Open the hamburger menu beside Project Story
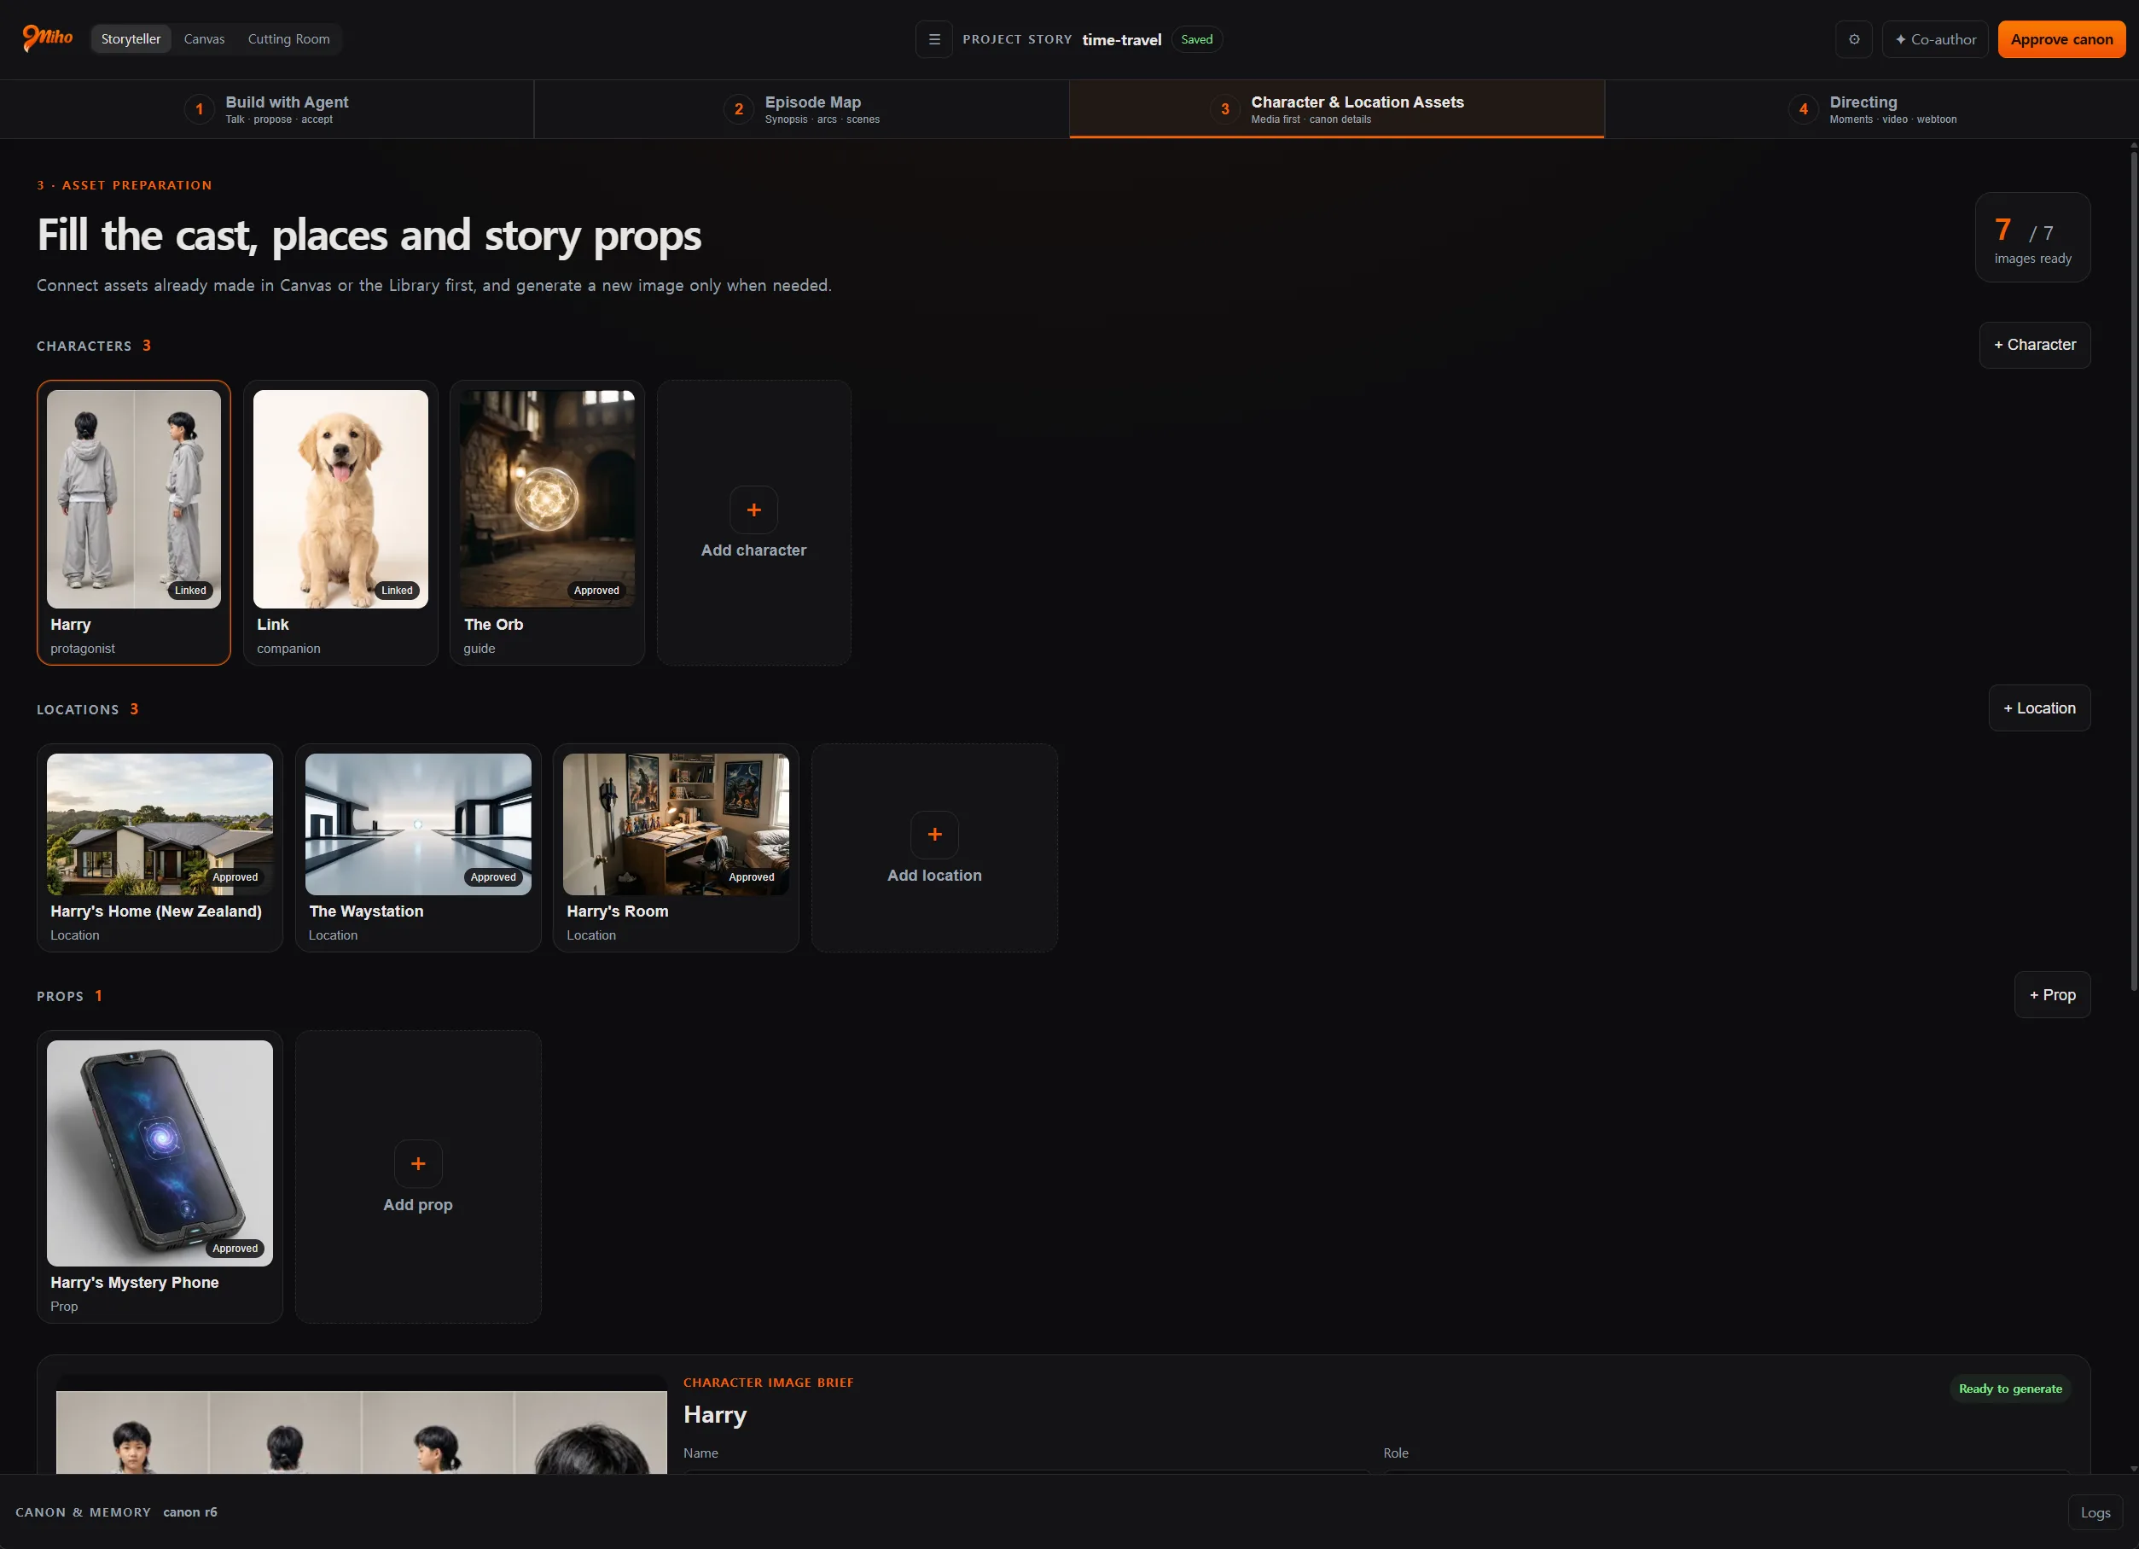The width and height of the screenshot is (2139, 1549). 933,39
